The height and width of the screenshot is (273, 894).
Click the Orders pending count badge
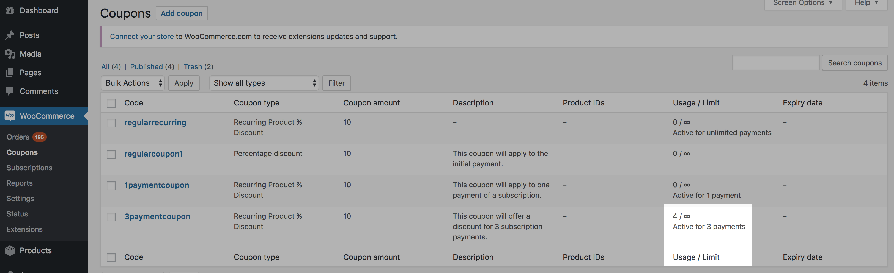click(x=39, y=137)
